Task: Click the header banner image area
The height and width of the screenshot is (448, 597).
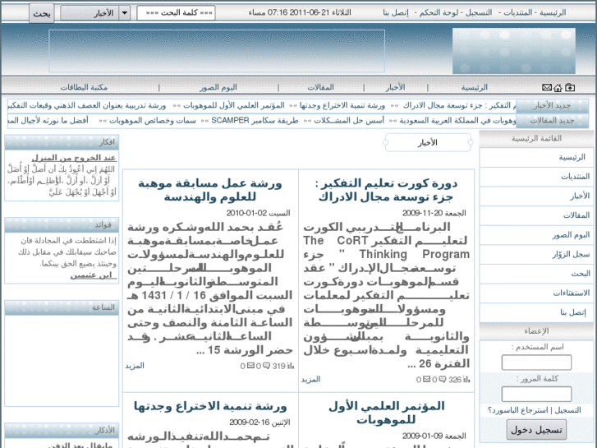Action: click(x=217, y=51)
